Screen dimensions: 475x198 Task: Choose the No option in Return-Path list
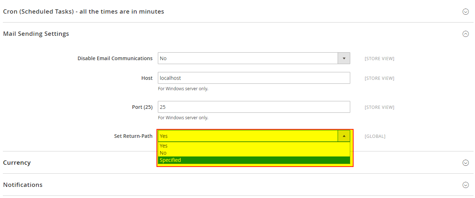coord(163,153)
